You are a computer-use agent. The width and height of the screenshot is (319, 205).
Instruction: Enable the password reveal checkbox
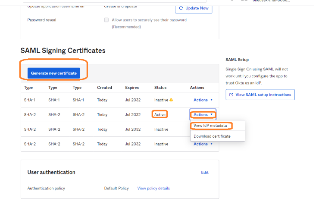[106, 20]
